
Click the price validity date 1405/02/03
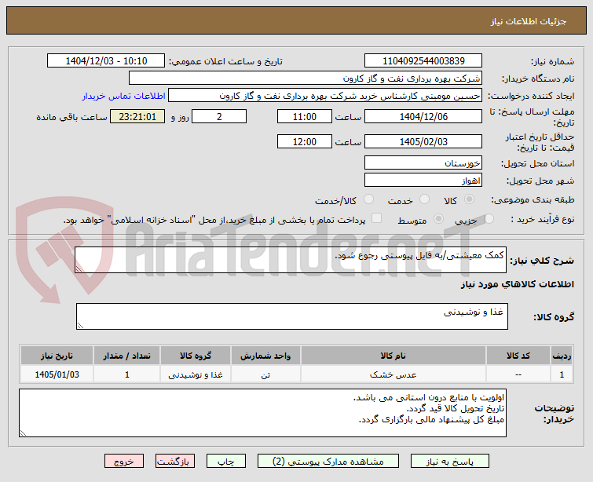point(423,141)
